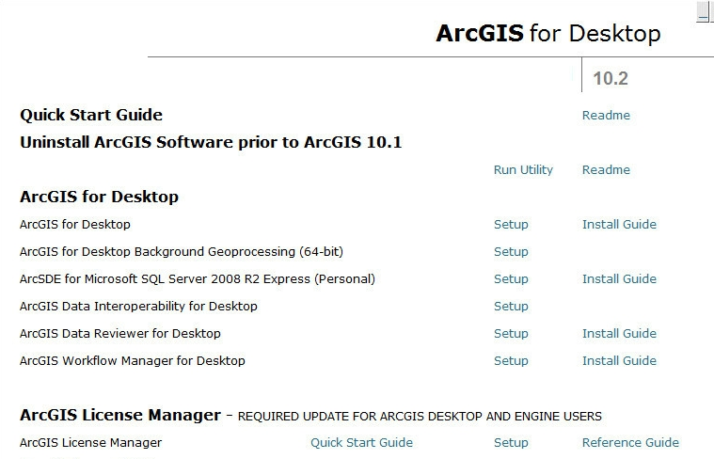View Install Guide for ArcGIS Data Reviewer
This screenshot has width=714, height=459.
619,334
